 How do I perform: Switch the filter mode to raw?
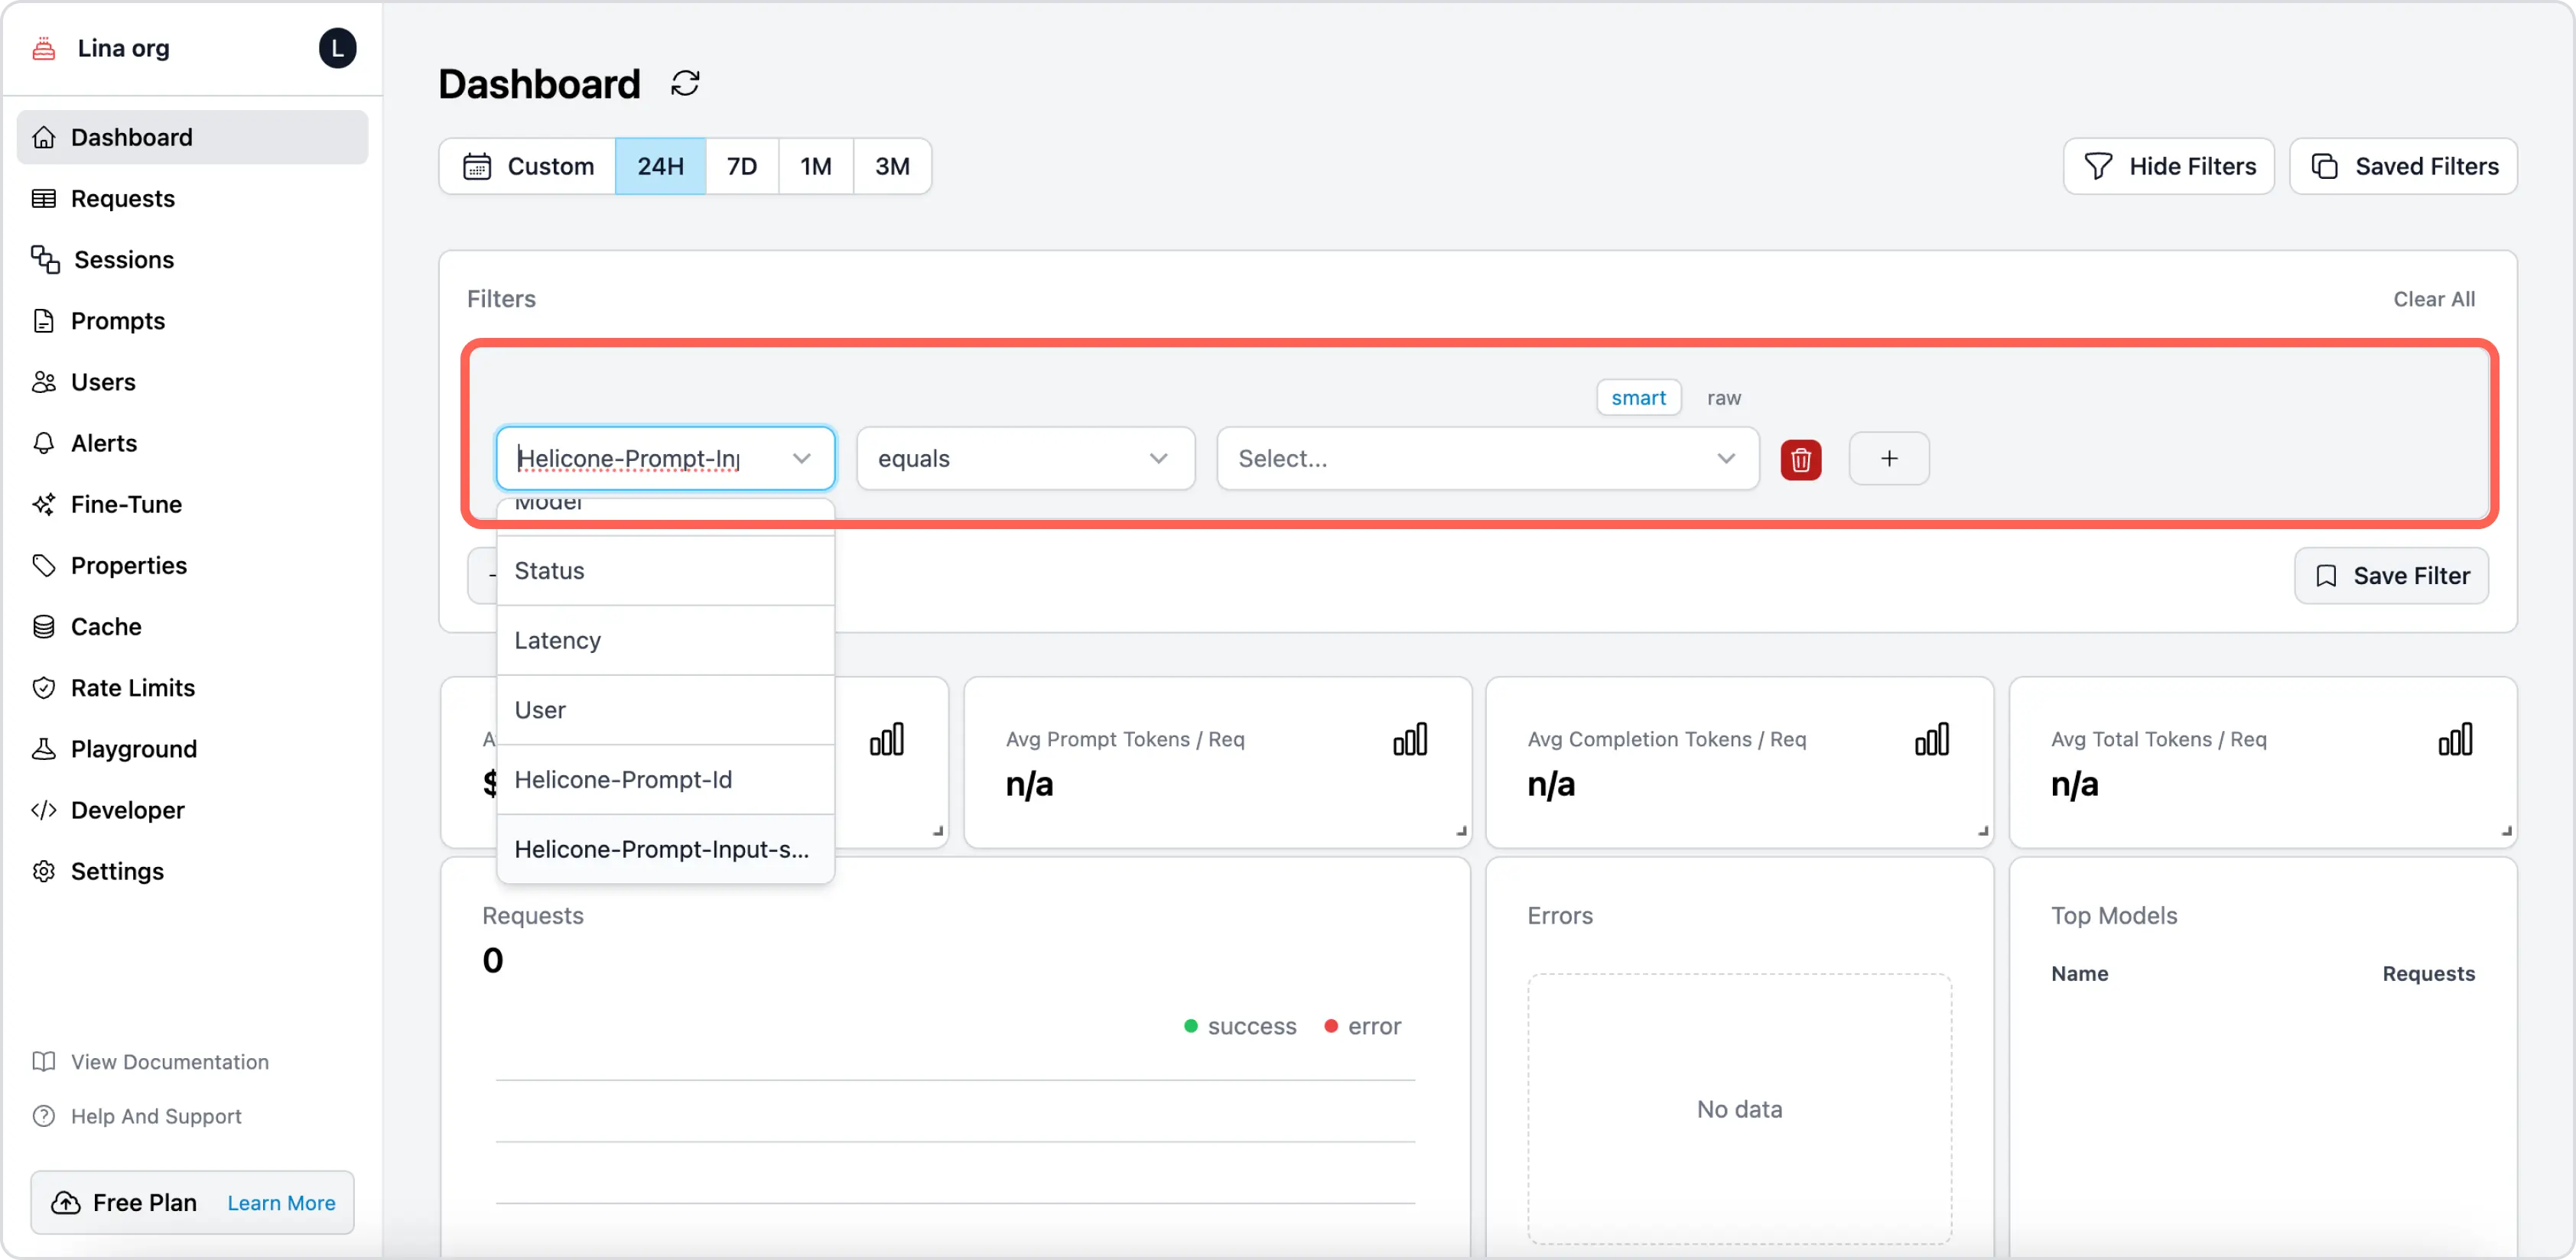pos(1725,397)
